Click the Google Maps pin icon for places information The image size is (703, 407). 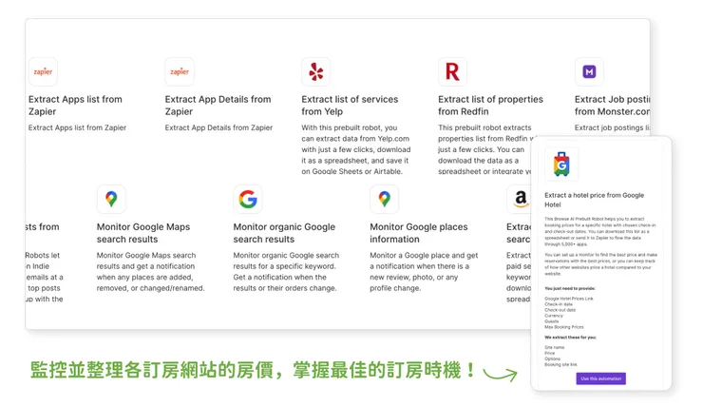click(x=384, y=200)
